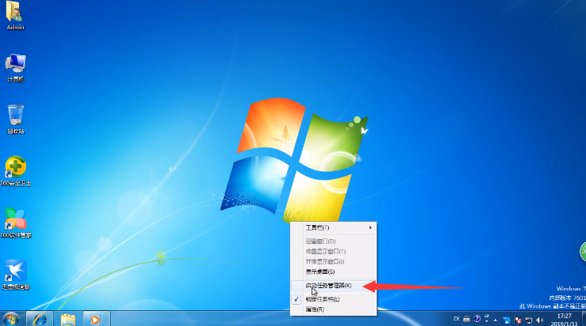The width and height of the screenshot is (586, 326).
Task: Click the blue app tray icon beside the Action Center flag
Action: pos(507,320)
